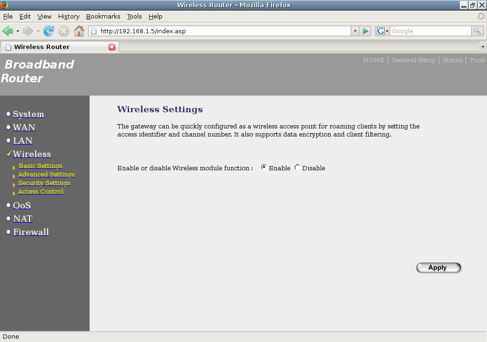Restore the Firefox window size
Viewport: 487px width, 342px height.
[473, 5]
